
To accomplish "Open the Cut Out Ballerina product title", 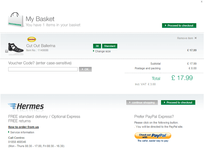I will pos(41,46).
